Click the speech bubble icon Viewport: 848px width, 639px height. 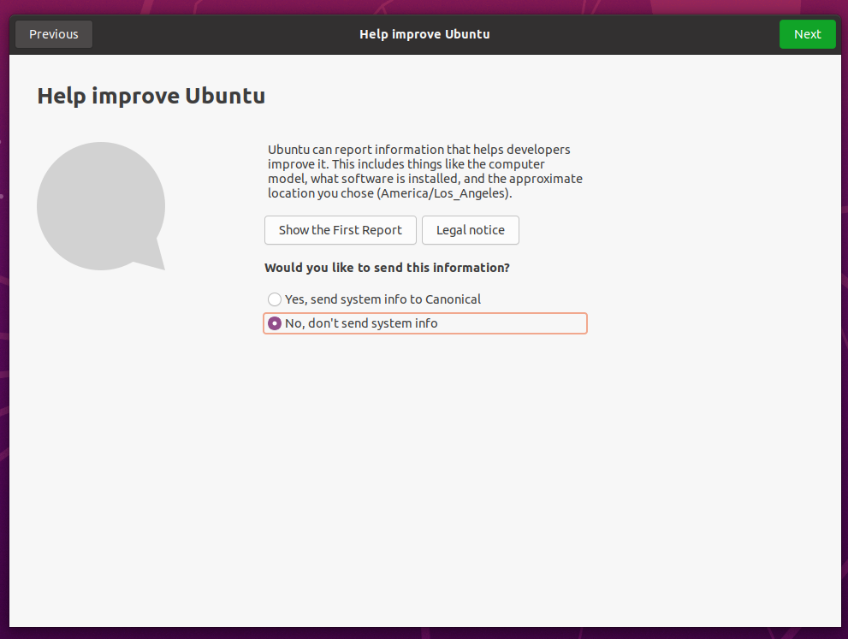101,206
